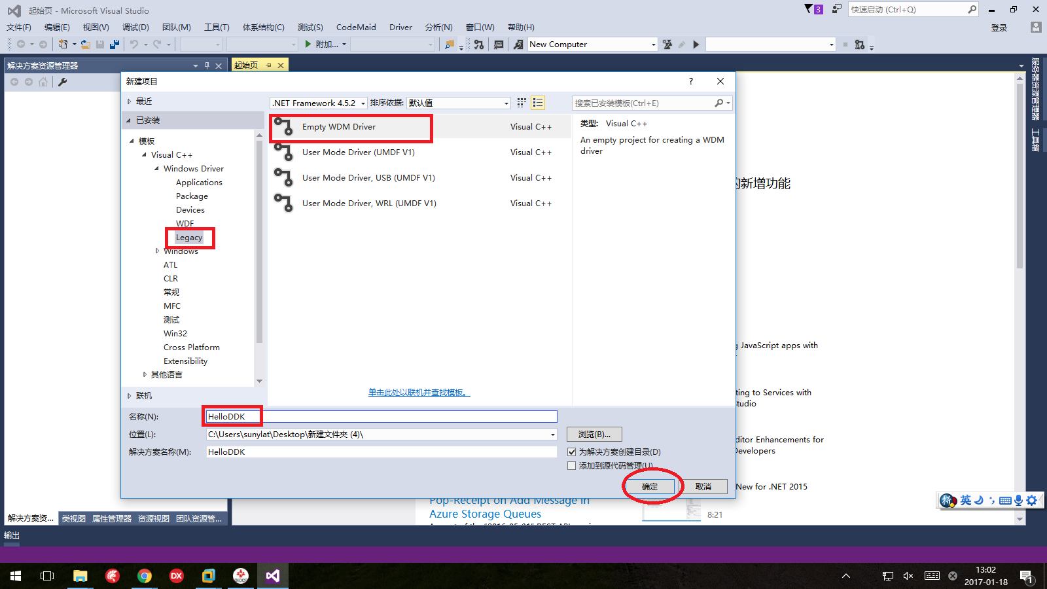Click the 浏览(B)... button
The width and height of the screenshot is (1047, 589).
click(594, 435)
